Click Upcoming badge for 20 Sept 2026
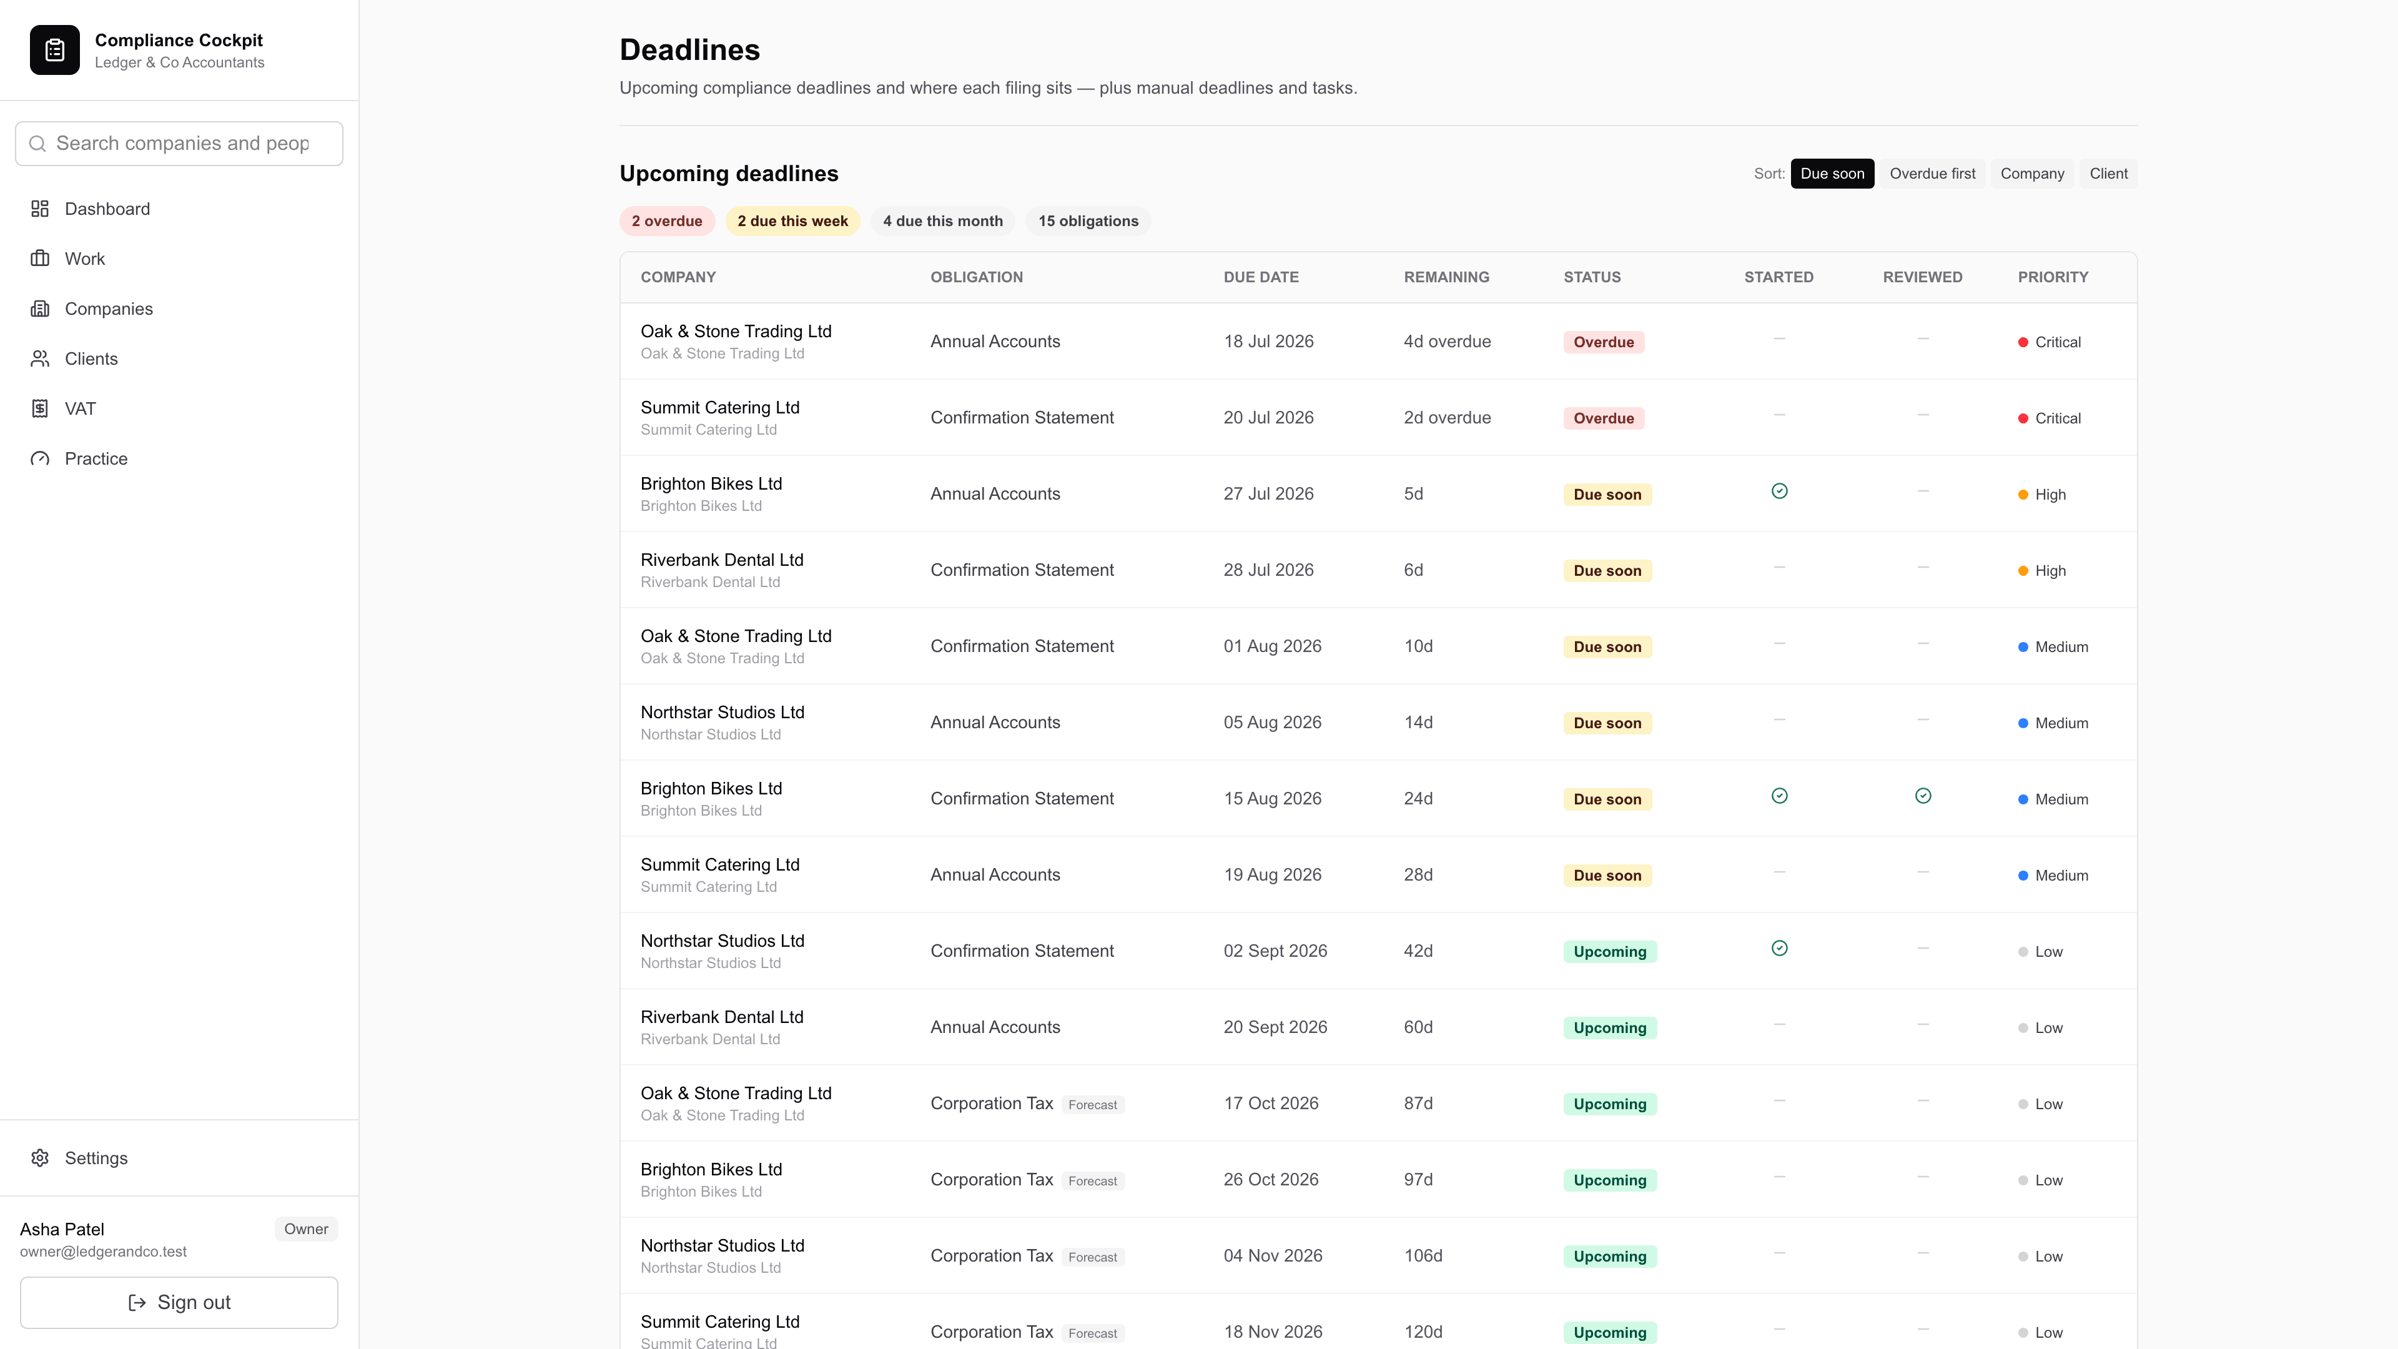Viewport: 2398px width, 1349px height. [1609, 1028]
